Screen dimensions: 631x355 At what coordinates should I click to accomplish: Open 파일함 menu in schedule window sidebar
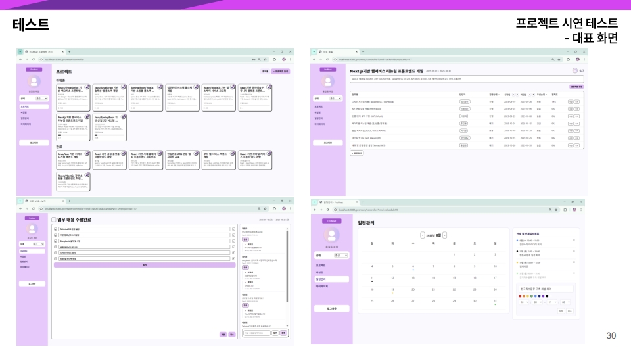click(x=319, y=272)
